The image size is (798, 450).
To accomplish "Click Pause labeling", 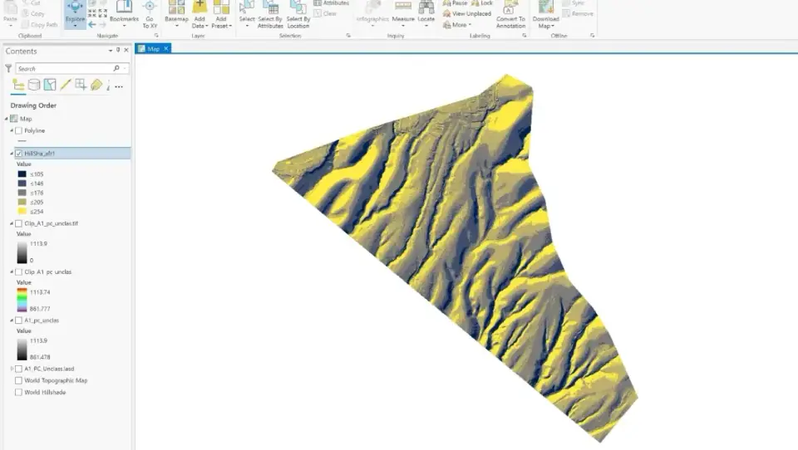I will coord(455,3).
